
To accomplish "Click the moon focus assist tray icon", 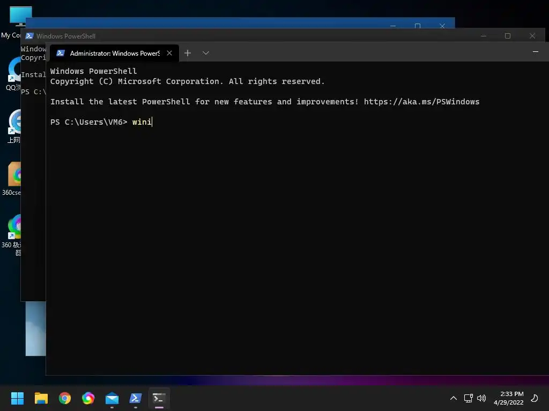I will point(535,398).
